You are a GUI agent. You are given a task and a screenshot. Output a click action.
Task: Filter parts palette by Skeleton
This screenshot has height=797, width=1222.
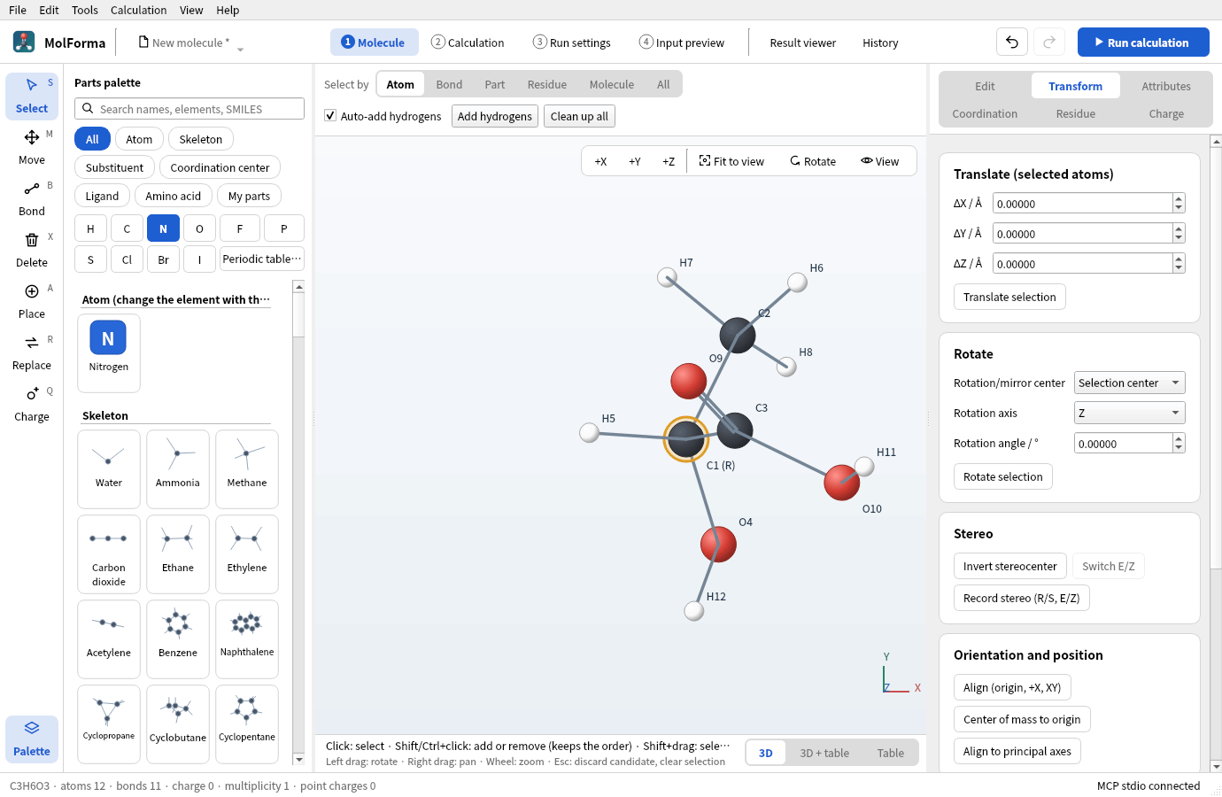point(201,139)
